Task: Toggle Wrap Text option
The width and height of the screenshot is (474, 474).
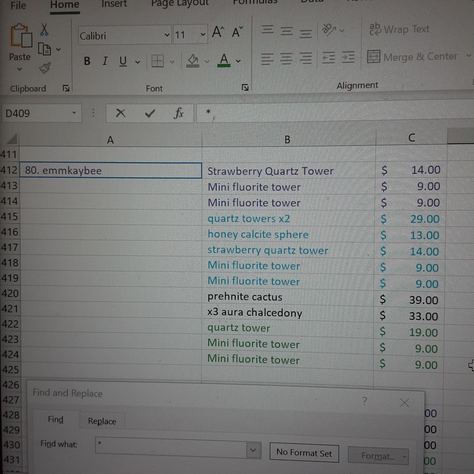Action: (x=399, y=30)
